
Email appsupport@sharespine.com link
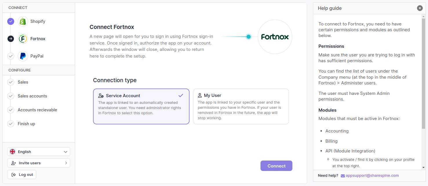coord(372,176)
